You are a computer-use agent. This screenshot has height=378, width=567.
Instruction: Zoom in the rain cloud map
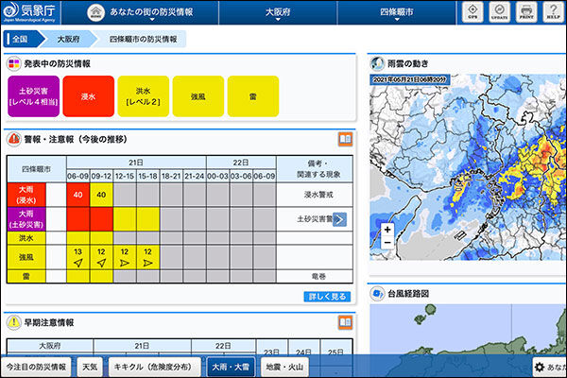tap(387, 230)
